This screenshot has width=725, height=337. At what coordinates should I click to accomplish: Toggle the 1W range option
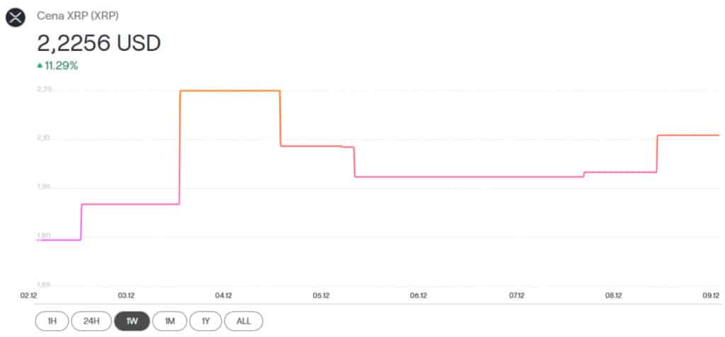click(132, 321)
